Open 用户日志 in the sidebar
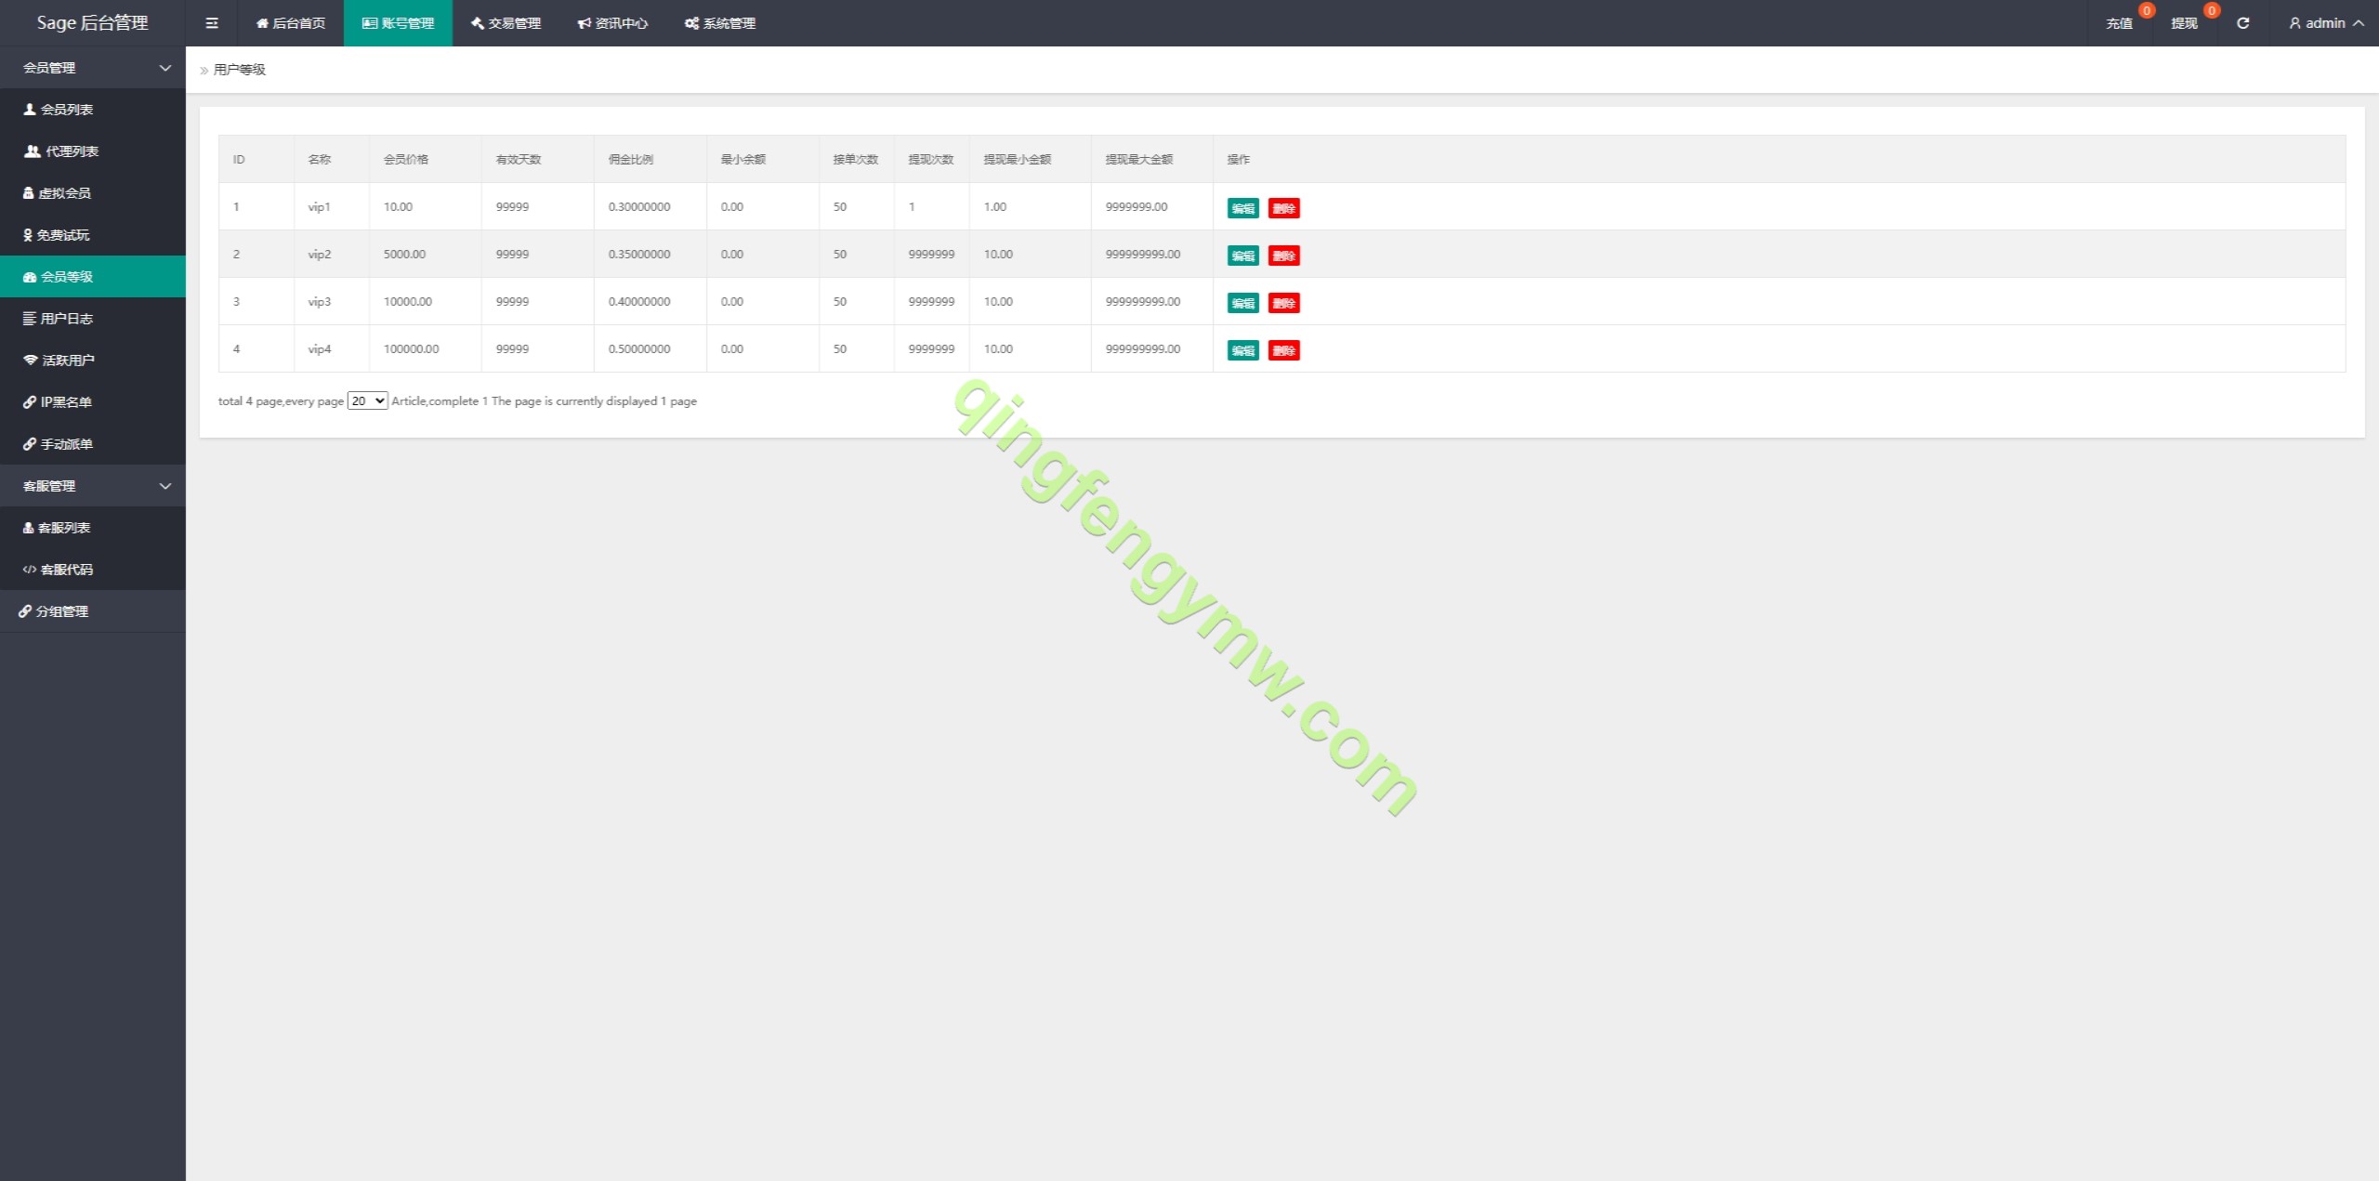Image resolution: width=2379 pixels, height=1181 pixels. pos(93,319)
